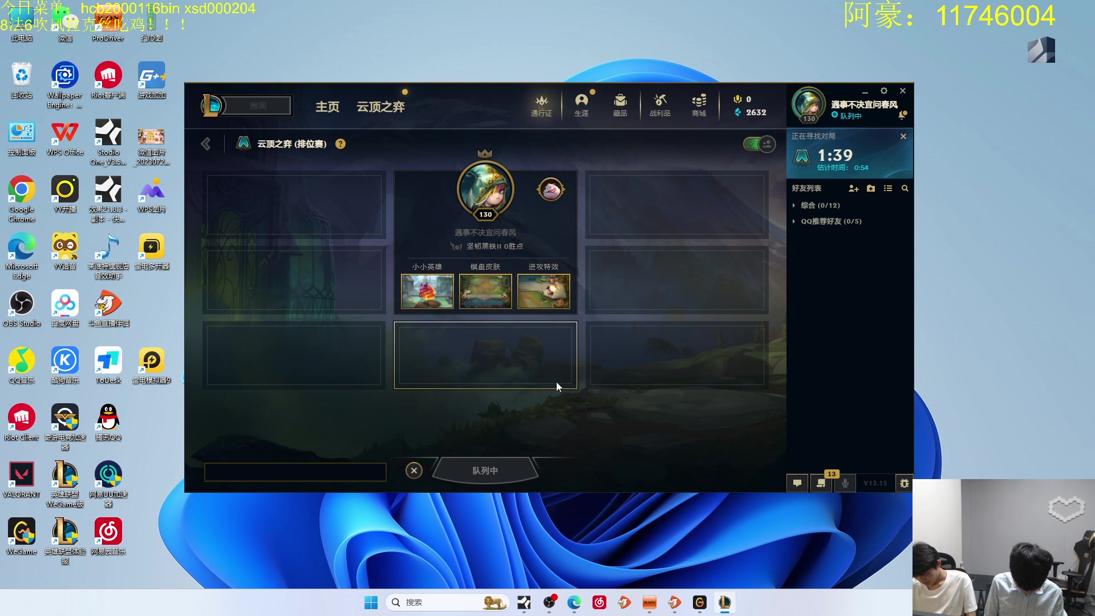Open the 商城 store icon
The height and width of the screenshot is (616, 1095).
(x=699, y=106)
